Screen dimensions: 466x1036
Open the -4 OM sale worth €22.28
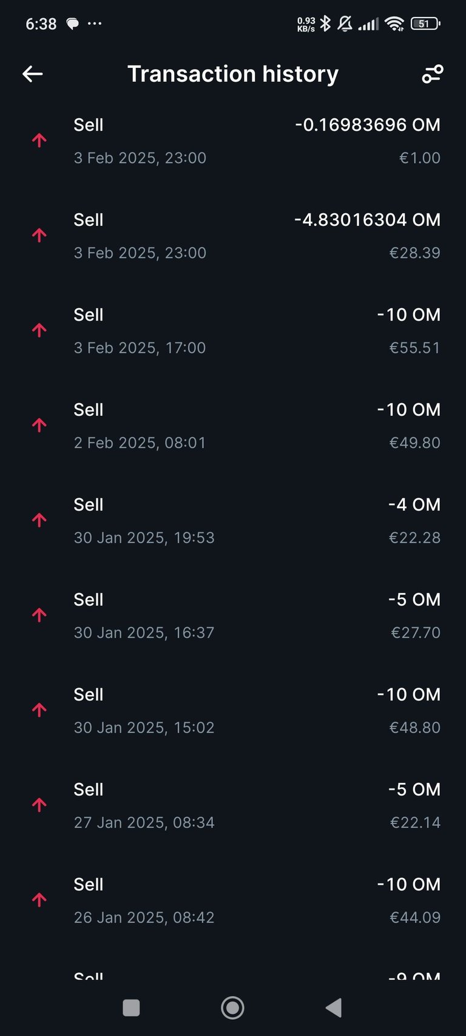click(x=233, y=521)
